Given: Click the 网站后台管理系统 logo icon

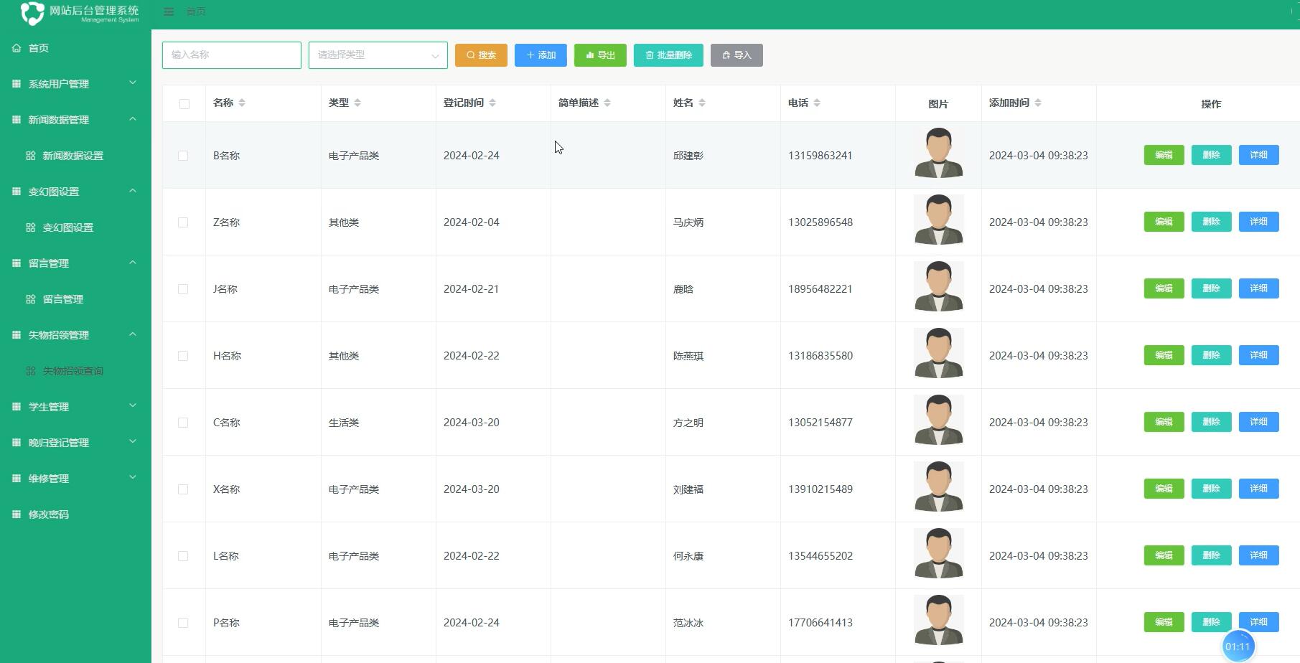Looking at the screenshot, I should tap(32, 12).
